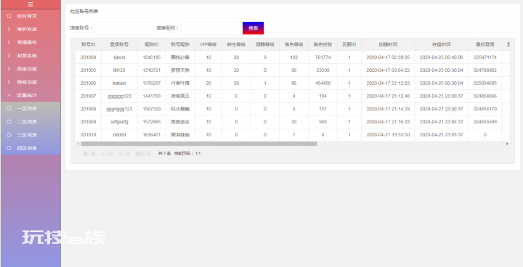Go to 下一页 pagination link
This screenshot has height=267, width=523.
pos(124,154)
